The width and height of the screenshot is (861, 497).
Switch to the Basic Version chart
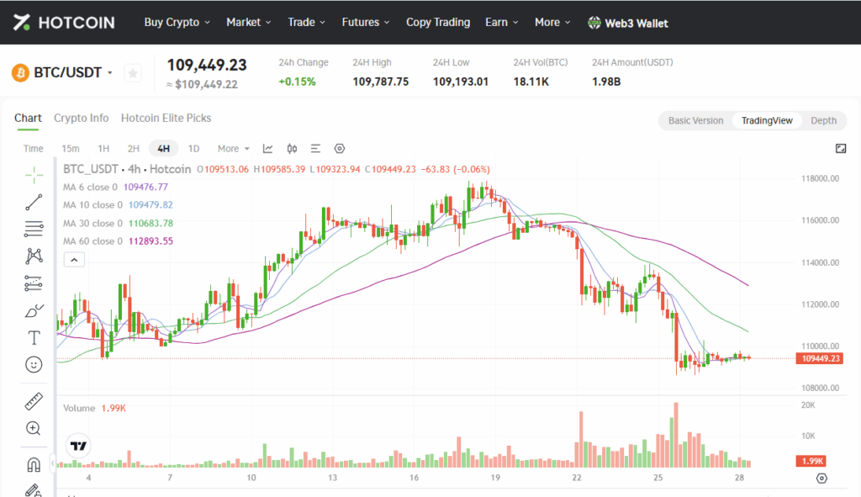[x=695, y=120]
